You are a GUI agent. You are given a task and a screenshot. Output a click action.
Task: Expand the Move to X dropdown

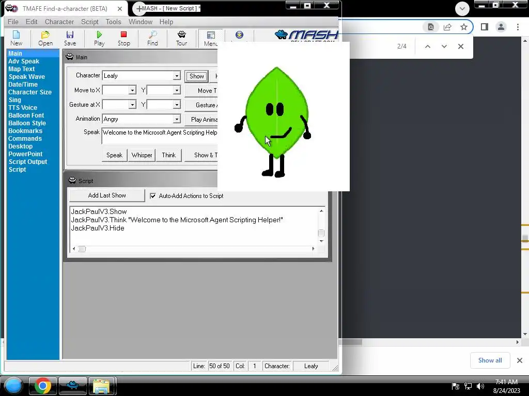[x=132, y=90]
